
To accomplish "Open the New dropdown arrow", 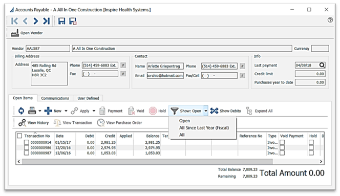I will point(66,111).
